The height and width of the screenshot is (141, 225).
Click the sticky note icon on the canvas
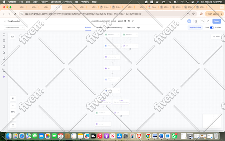click(x=13, y=36)
